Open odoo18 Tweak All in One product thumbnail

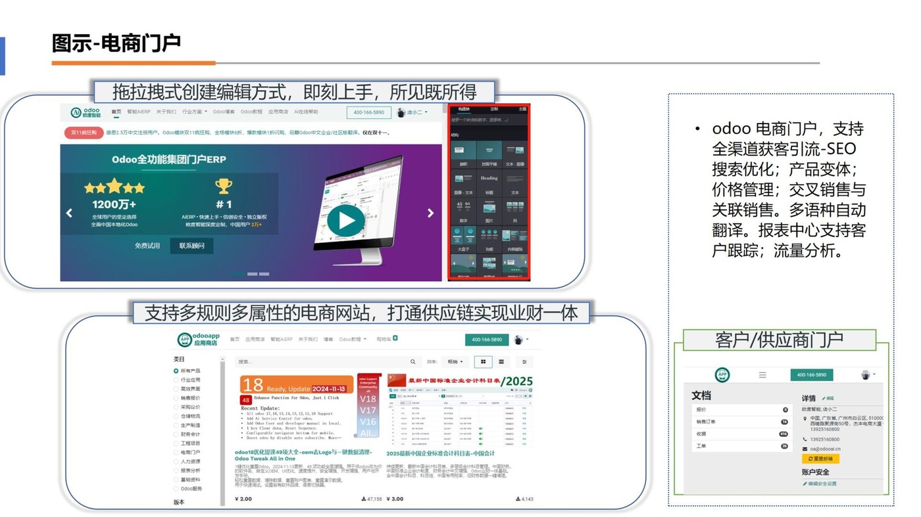[x=308, y=407]
